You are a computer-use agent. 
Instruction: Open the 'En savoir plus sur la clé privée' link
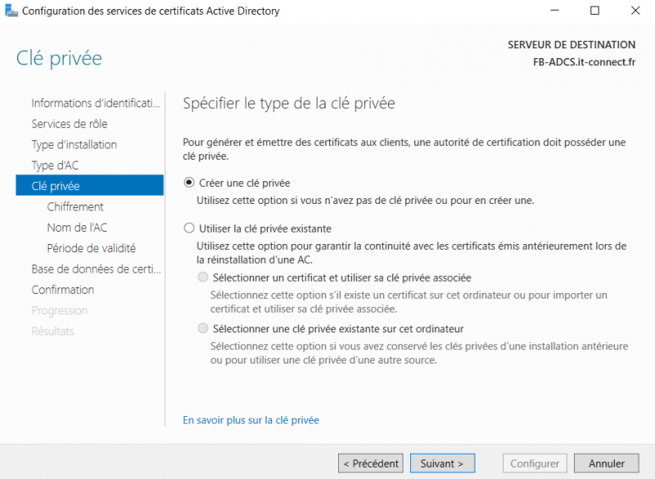coord(251,420)
